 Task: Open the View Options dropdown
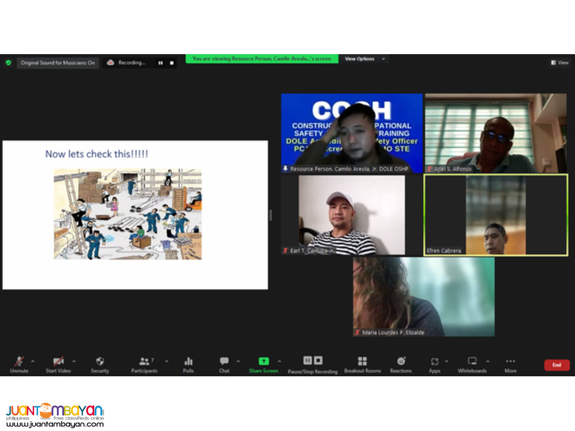pyautogui.click(x=364, y=59)
